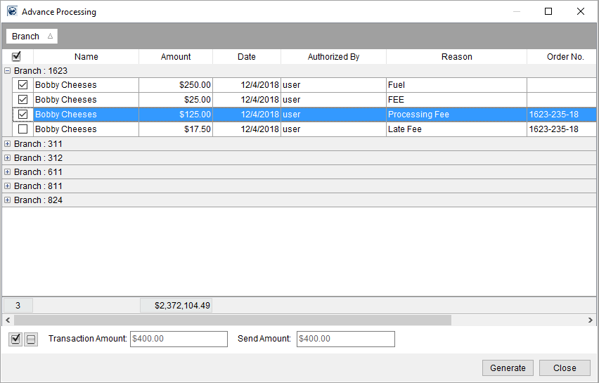Uncheck the $25.00 FEE row checkbox
The width and height of the screenshot is (599, 383).
(x=22, y=100)
